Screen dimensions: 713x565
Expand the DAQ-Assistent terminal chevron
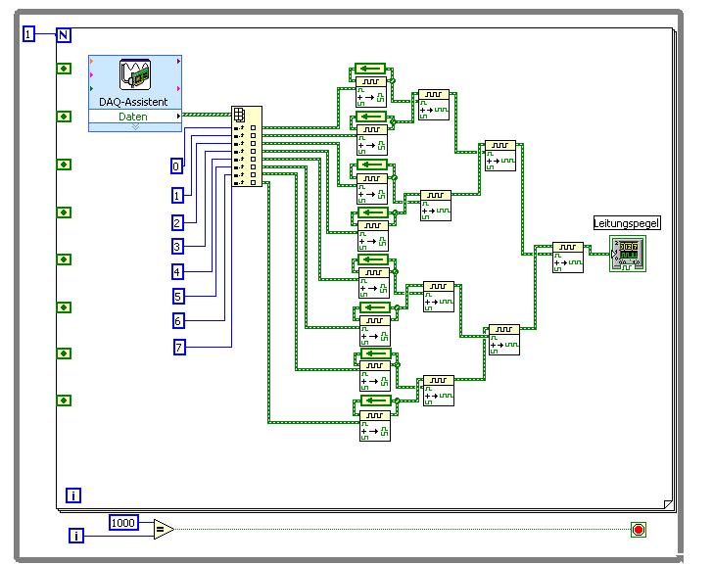(135, 127)
